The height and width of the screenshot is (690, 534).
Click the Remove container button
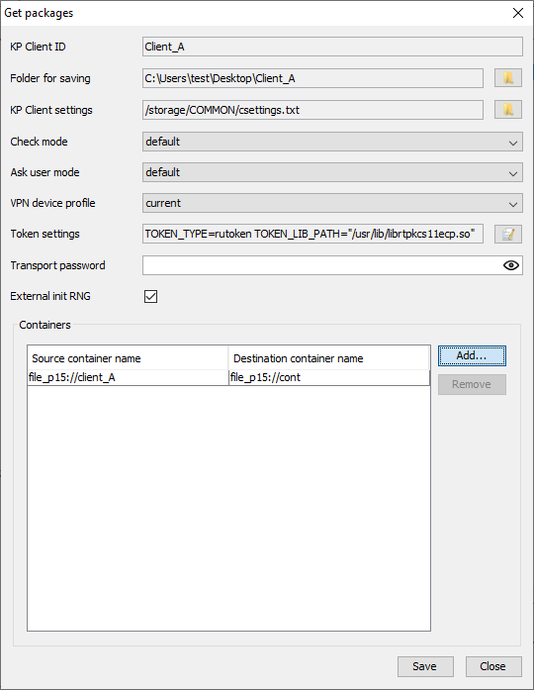(472, 384)
